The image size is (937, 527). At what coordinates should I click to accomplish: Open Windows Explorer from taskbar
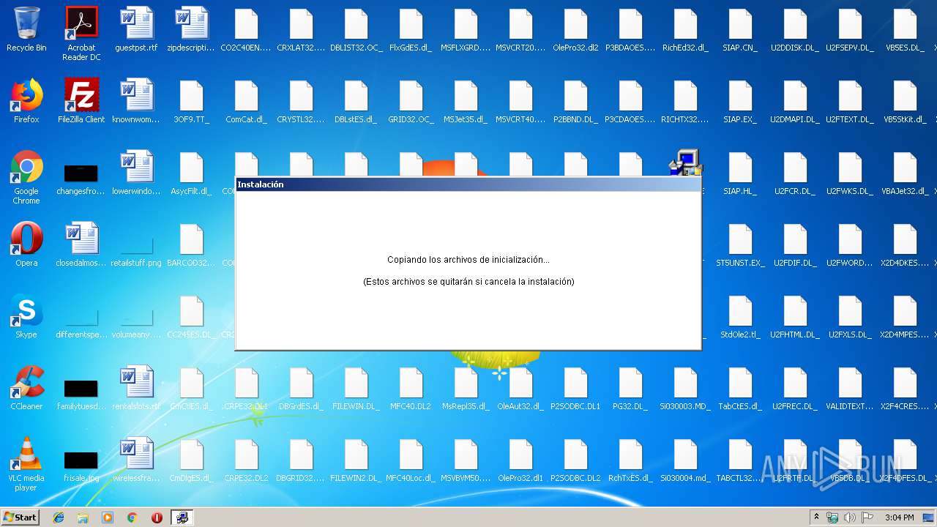point(83,517)
